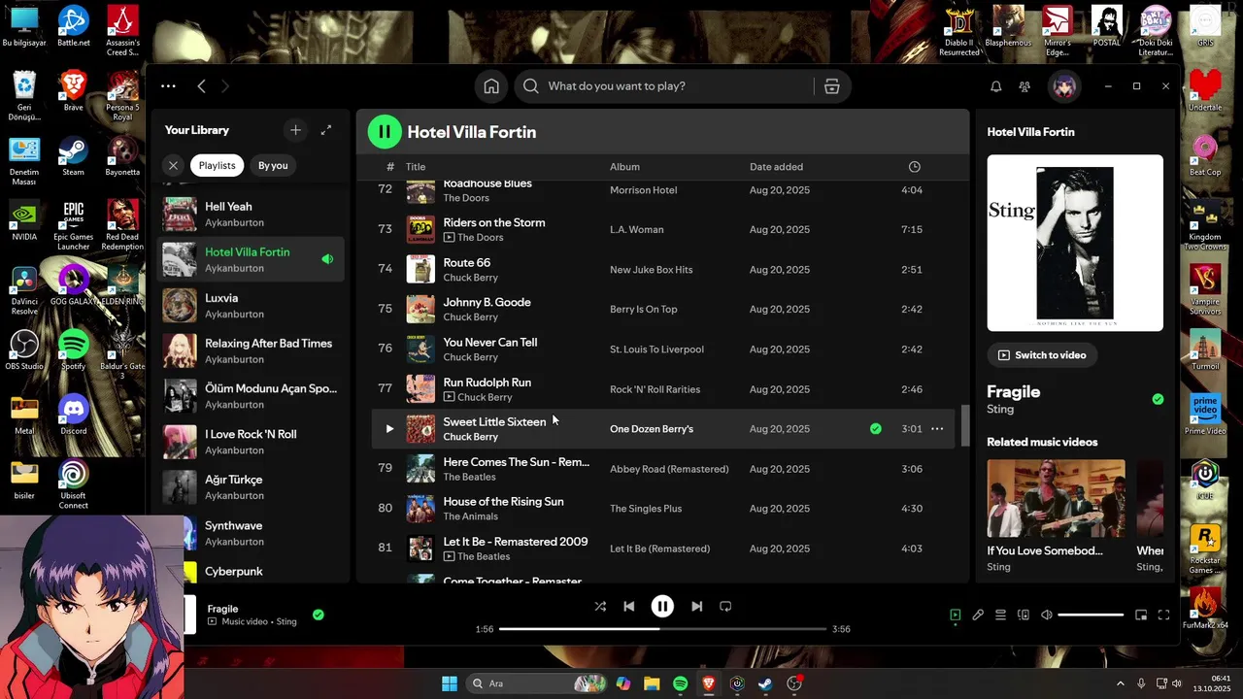The image size is (1243, 699).
Task: Toggle Fragile saved checkmark in right panel
Action: tap(1158, 399)
